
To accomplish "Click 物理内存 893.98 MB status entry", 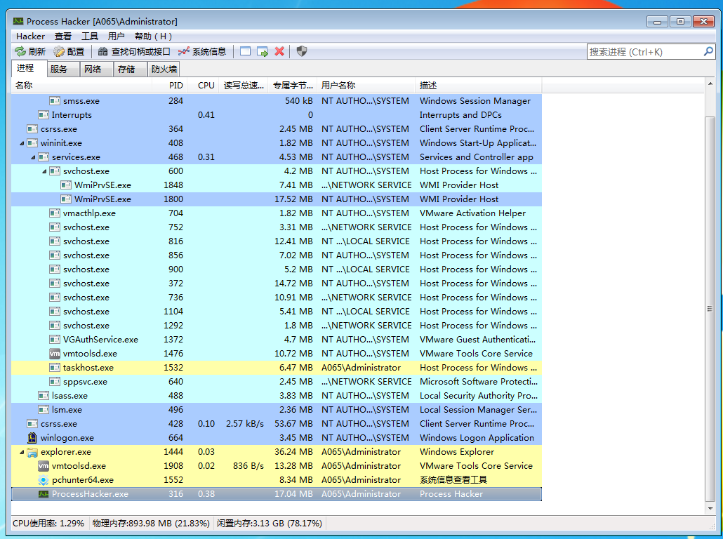I will 151,524.
